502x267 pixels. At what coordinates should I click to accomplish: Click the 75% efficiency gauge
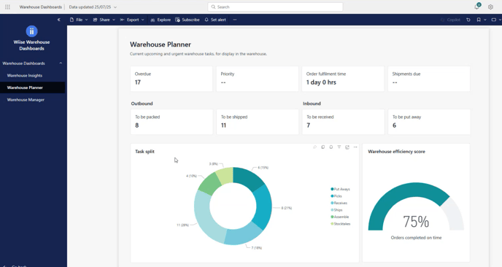click(416, 206)
